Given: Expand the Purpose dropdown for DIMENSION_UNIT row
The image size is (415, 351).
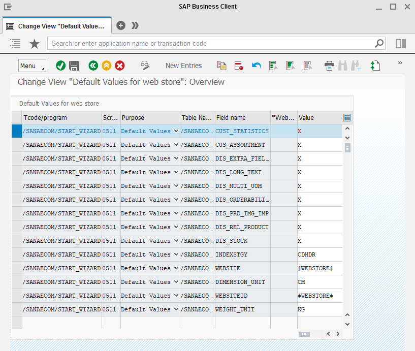Looking at the screenshot, I should (x=176, y=282).
